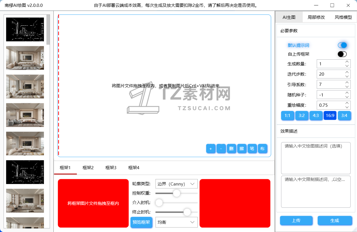The image size is (357, 232).
Task: Click the 布 canvas button
Action: pyautogui.click(x=262, y=149)
